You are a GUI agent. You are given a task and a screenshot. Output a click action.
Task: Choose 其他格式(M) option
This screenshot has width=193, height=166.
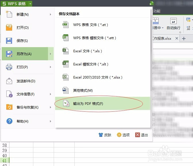[103, 90]
